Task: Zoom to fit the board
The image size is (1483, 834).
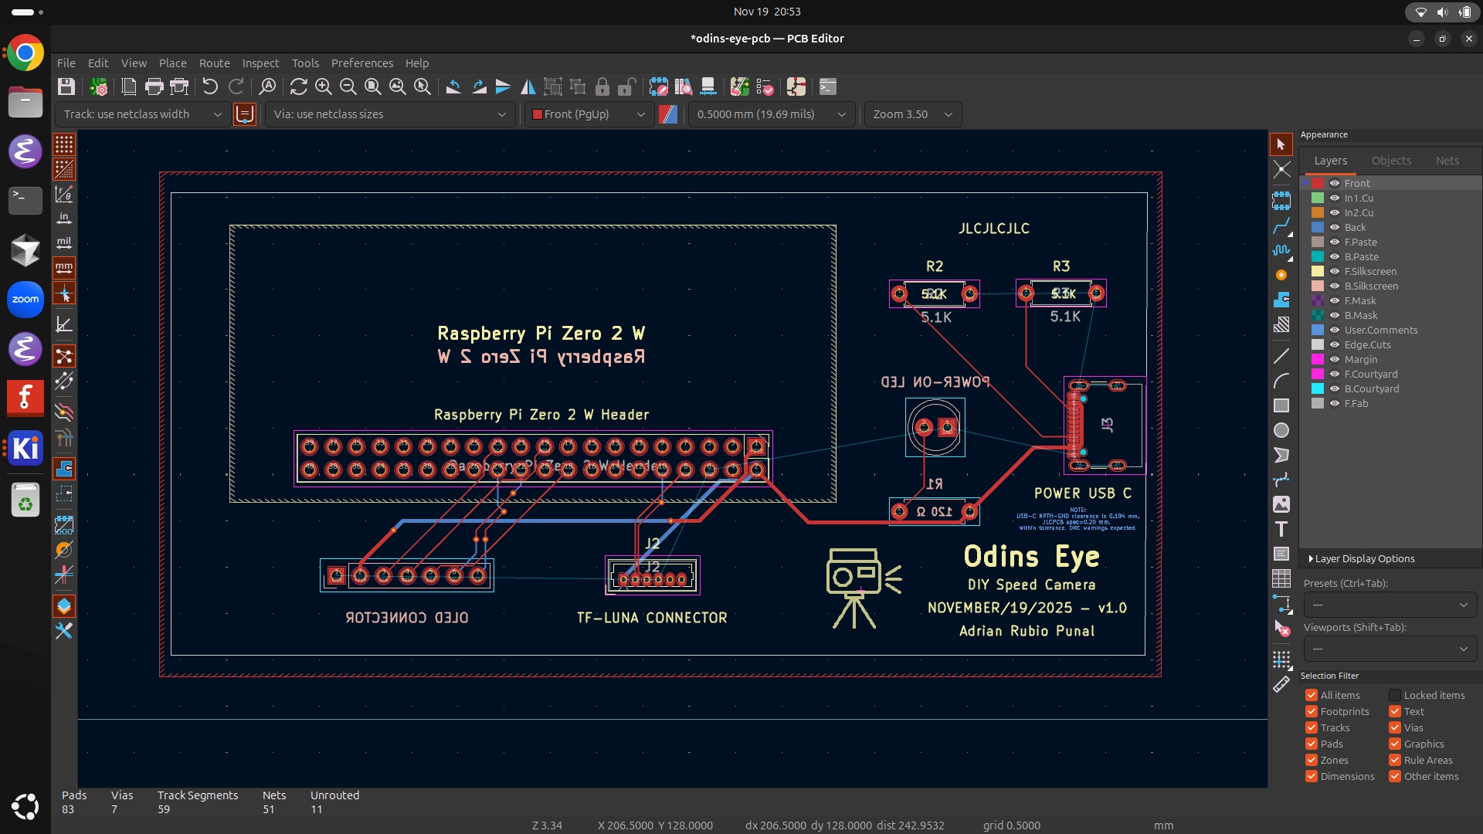Action: pos(372,87)
